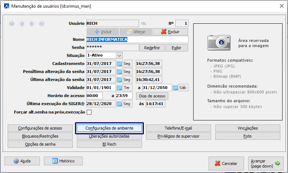
Task: Go to first user record arrow
Action: coord(12,24)
